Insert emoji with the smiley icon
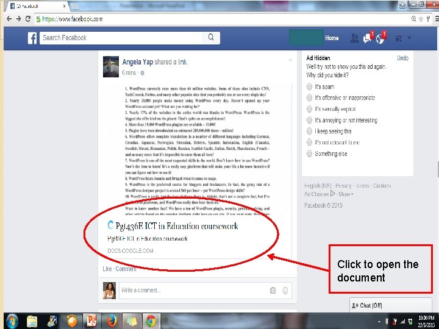439x329 pixels. tap(285, 291)
